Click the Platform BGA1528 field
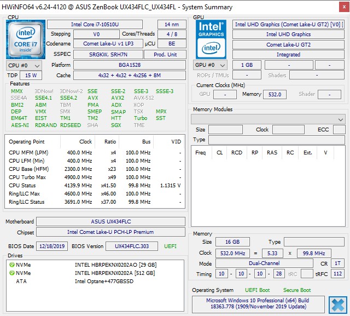This screenshot has height=316, width=350. 130,65
